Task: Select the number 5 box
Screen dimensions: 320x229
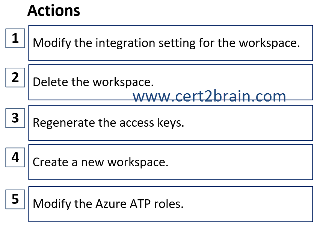Action: [x=15, y=199]
